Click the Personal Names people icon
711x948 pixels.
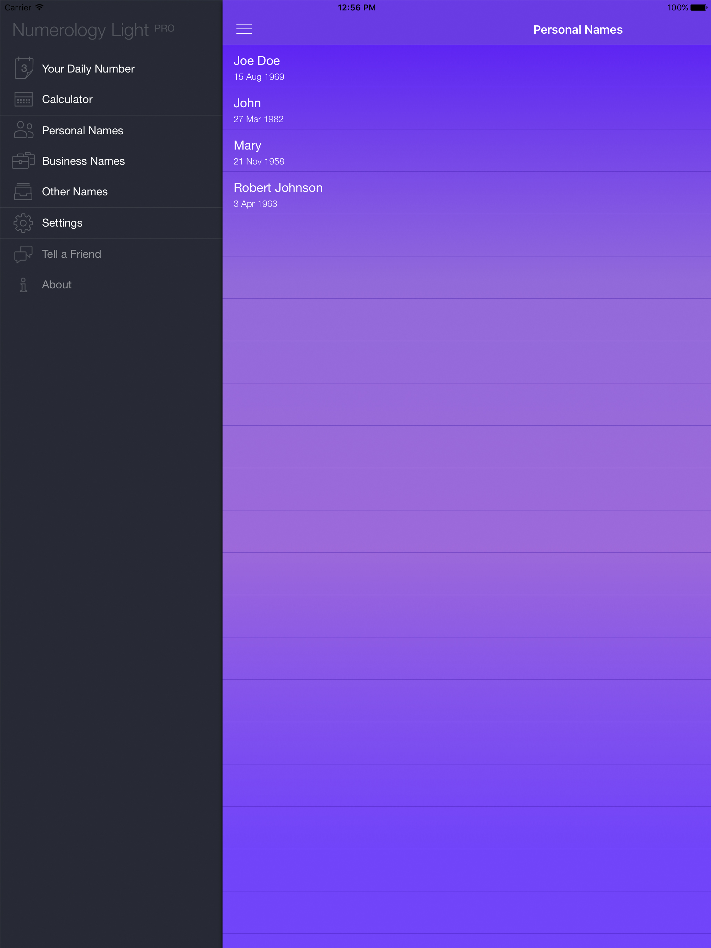coord(24,130)
